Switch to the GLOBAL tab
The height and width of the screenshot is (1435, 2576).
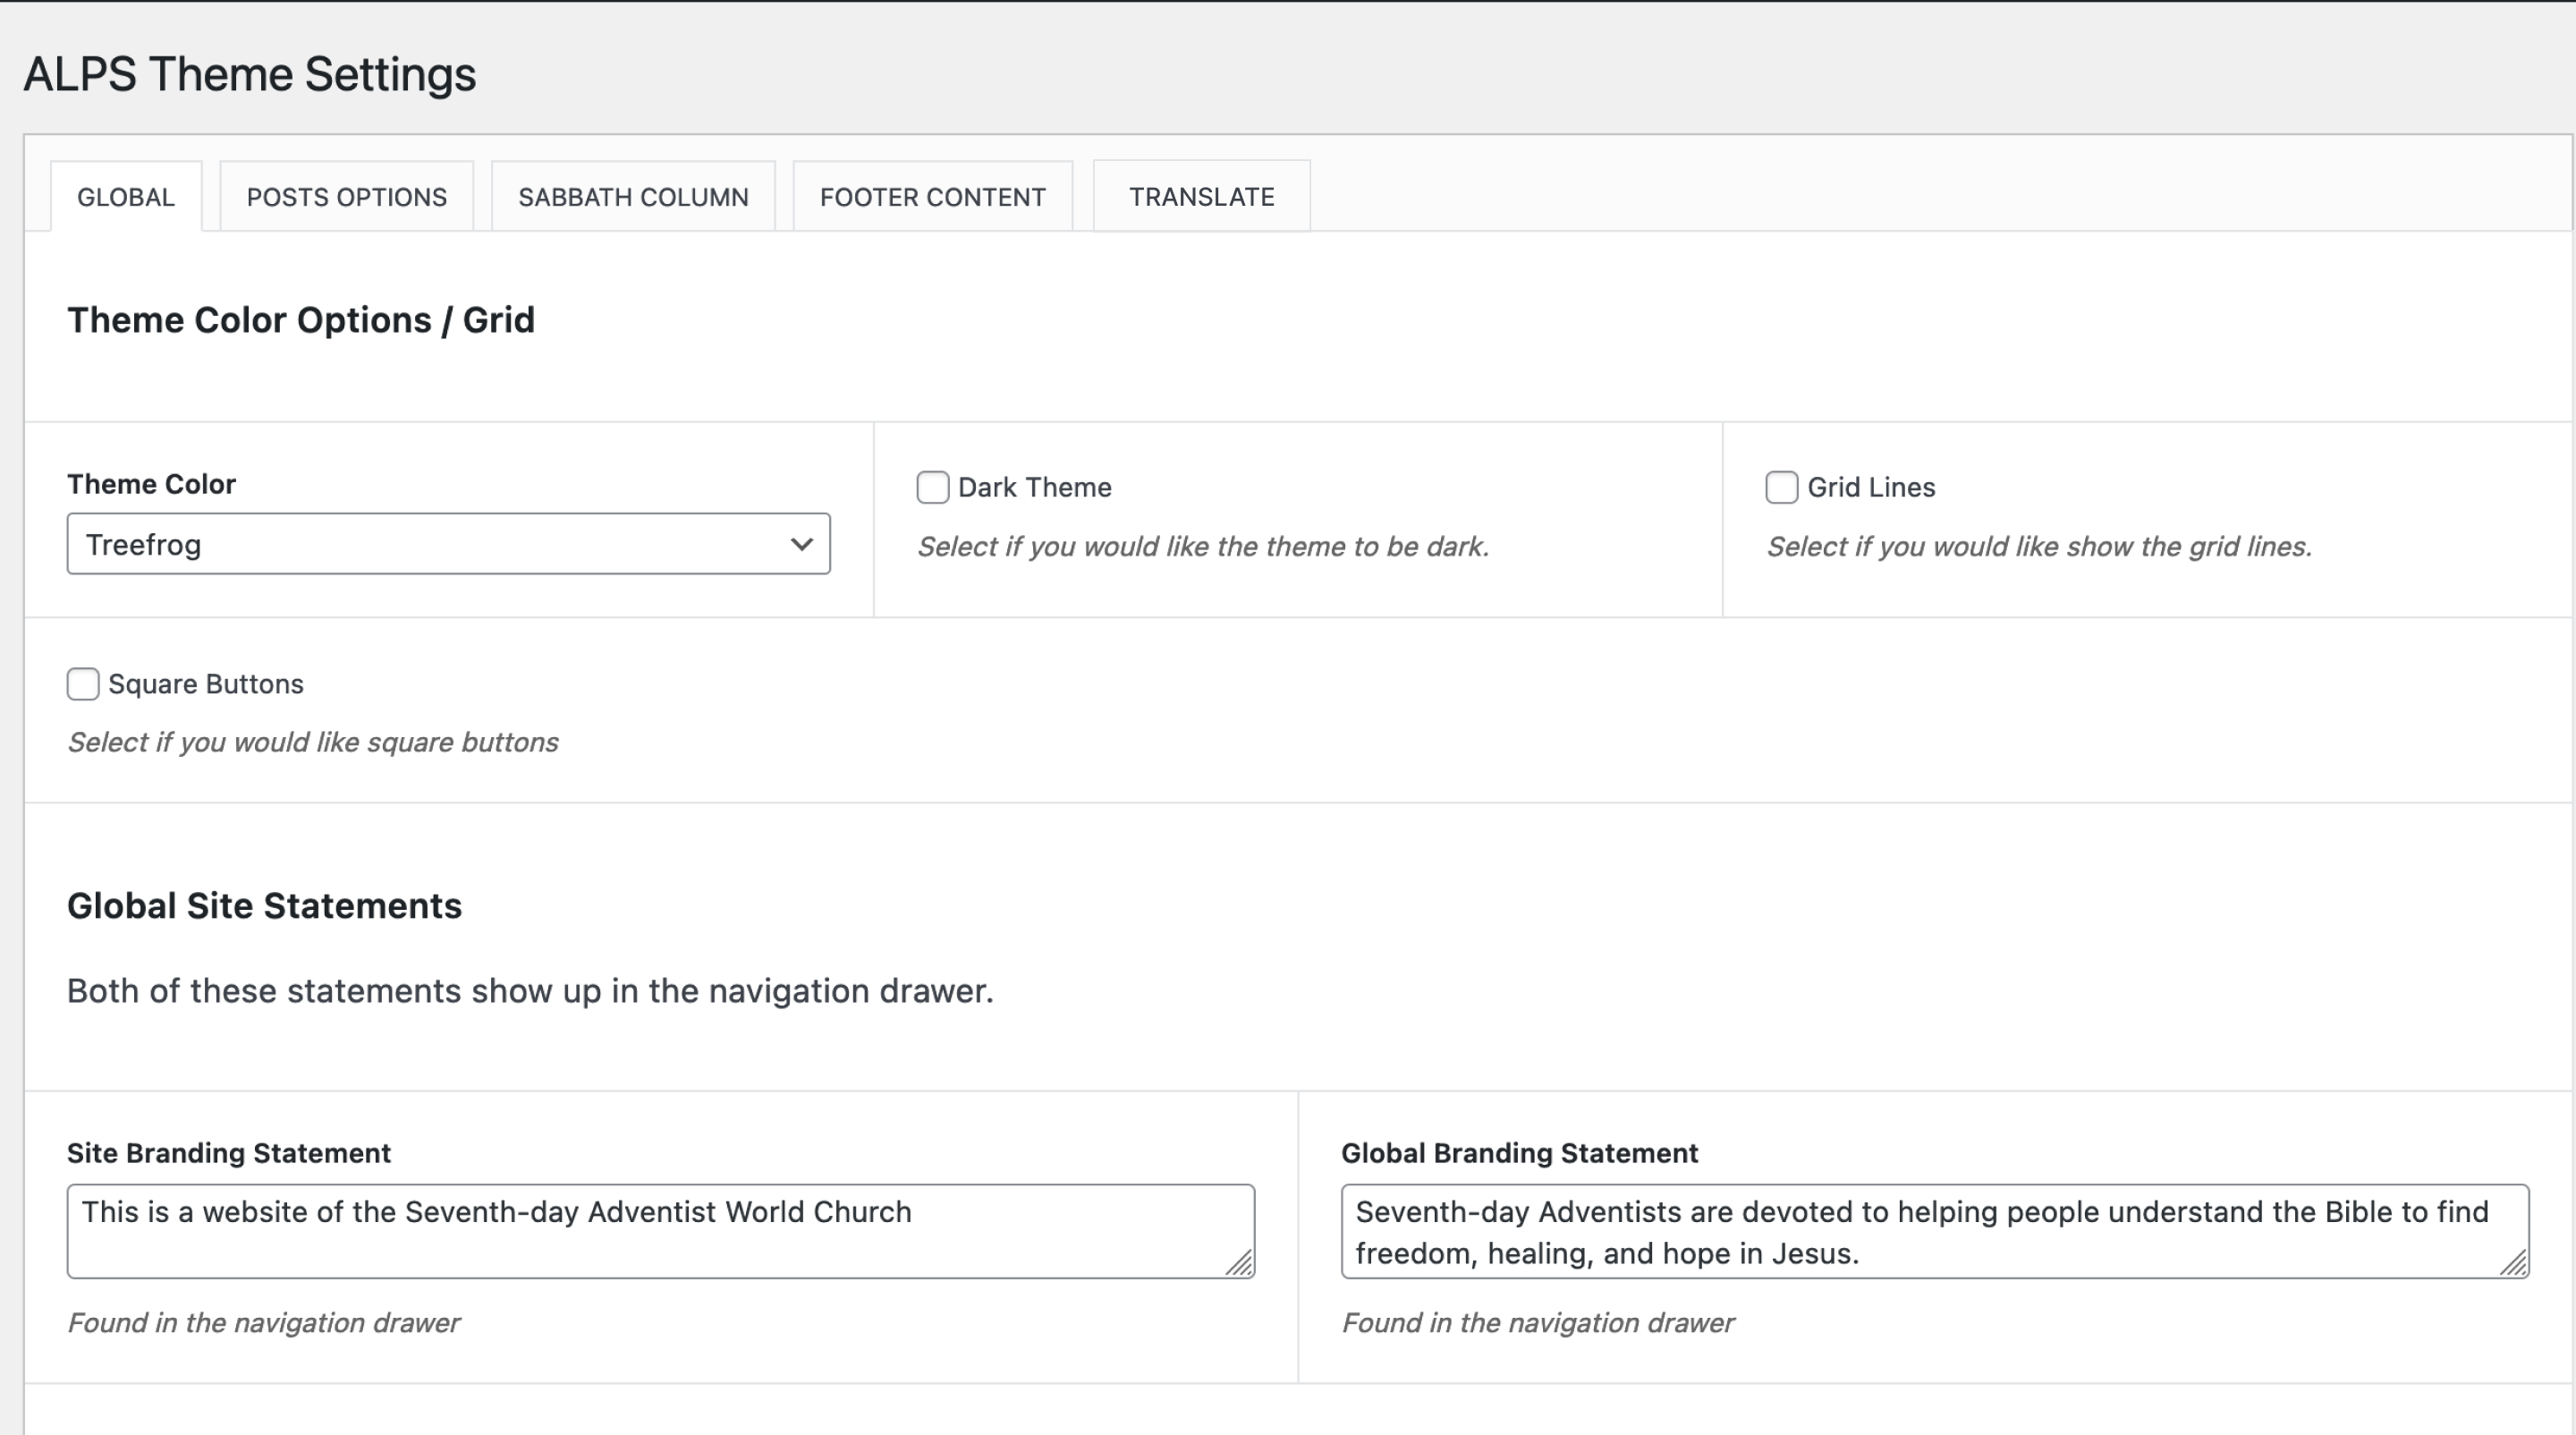(x=126, y=197)
